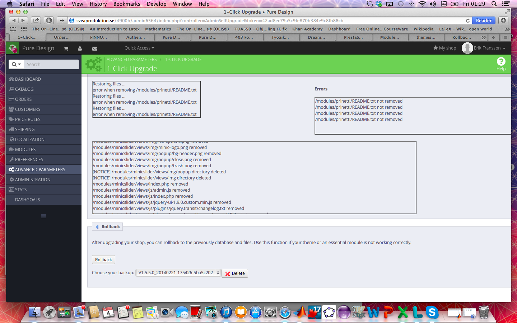The height and width of the screenshot is (323, 517).
Task: Open the Orders sidebar item
Action: (x=44, y=99)
